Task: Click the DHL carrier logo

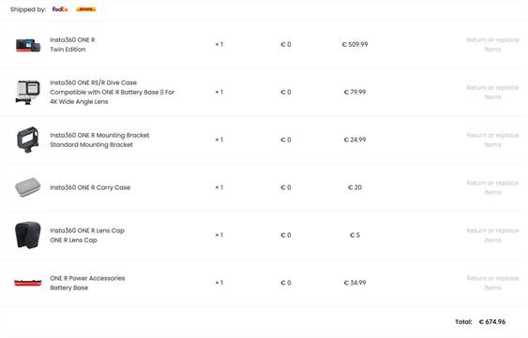Action: pos(86,9)
